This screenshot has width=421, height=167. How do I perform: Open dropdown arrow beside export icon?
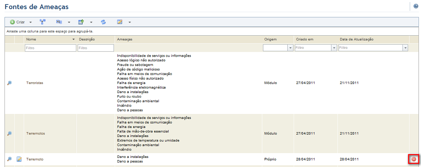[x=91, y=22]
